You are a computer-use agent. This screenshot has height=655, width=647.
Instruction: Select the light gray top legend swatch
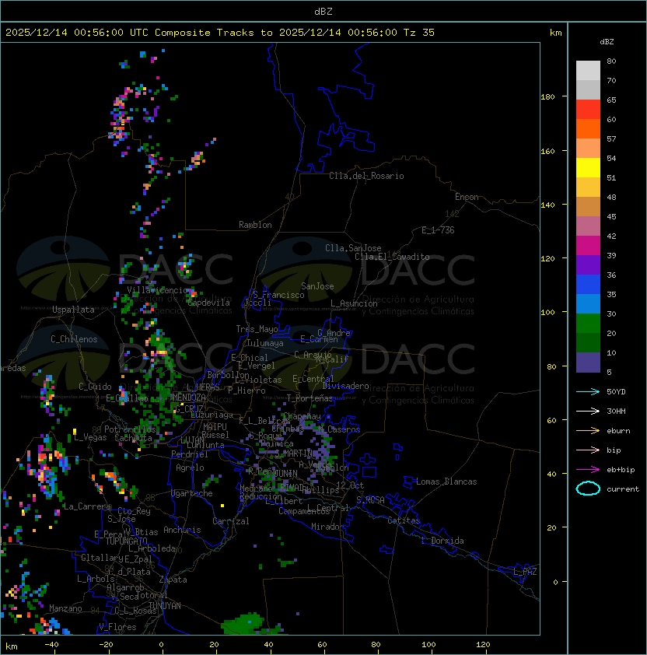coord(588,70)
